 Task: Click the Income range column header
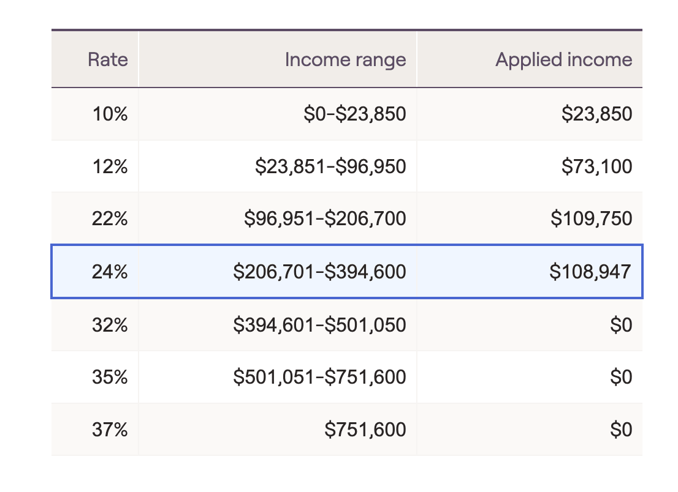(x=345, y=59)
